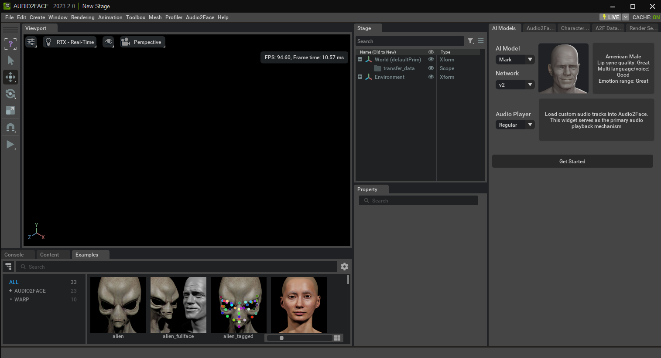Viewport: 661px width, 358px height.
Task: Expand the Environment tree node
Action: point(360,77)
